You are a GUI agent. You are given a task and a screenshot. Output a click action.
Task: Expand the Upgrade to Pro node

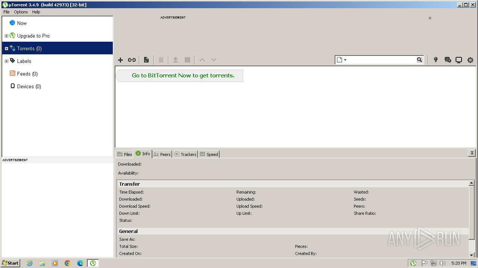click(x=6, y=36)
